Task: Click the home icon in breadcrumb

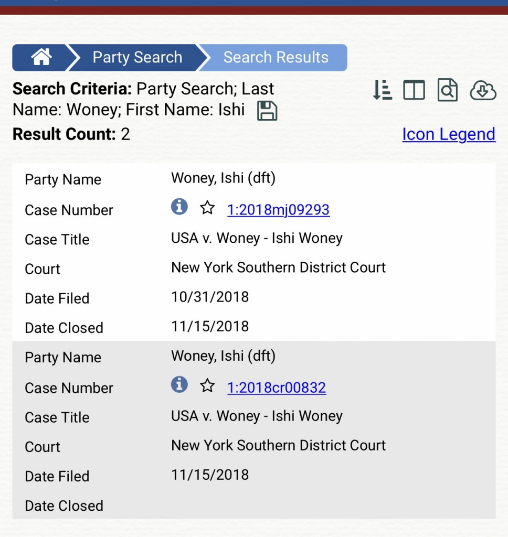Action: pos(41,57)
